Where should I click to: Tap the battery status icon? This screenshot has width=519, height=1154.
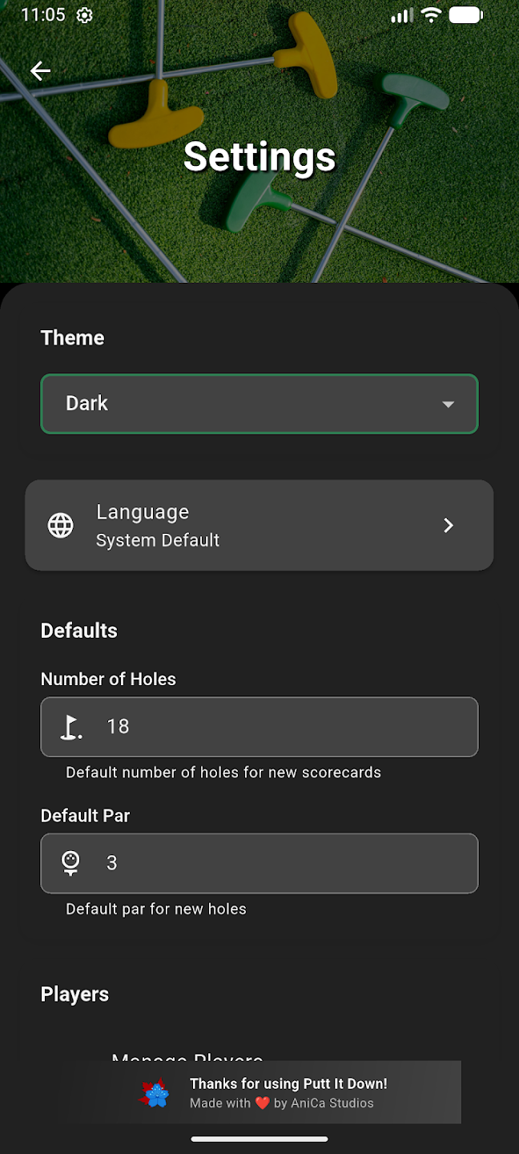[x=465, y=15]
